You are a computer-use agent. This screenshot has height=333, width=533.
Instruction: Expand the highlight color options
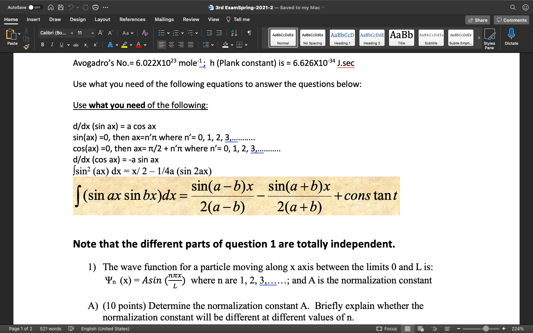click(x=131, y=45)
